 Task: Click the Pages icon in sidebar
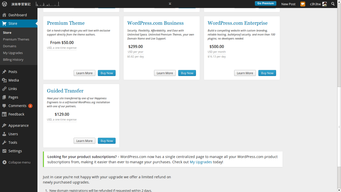coord(4,97)
